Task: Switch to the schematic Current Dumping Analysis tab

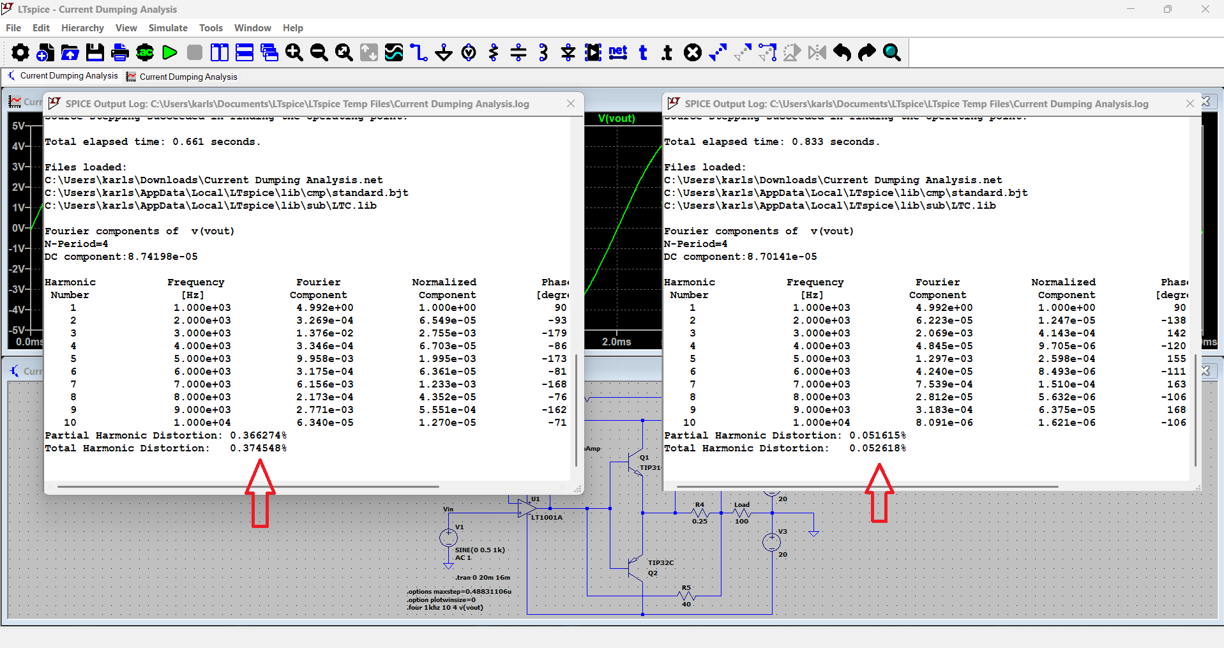Action: pyautogui.click(x=63, y=76)
